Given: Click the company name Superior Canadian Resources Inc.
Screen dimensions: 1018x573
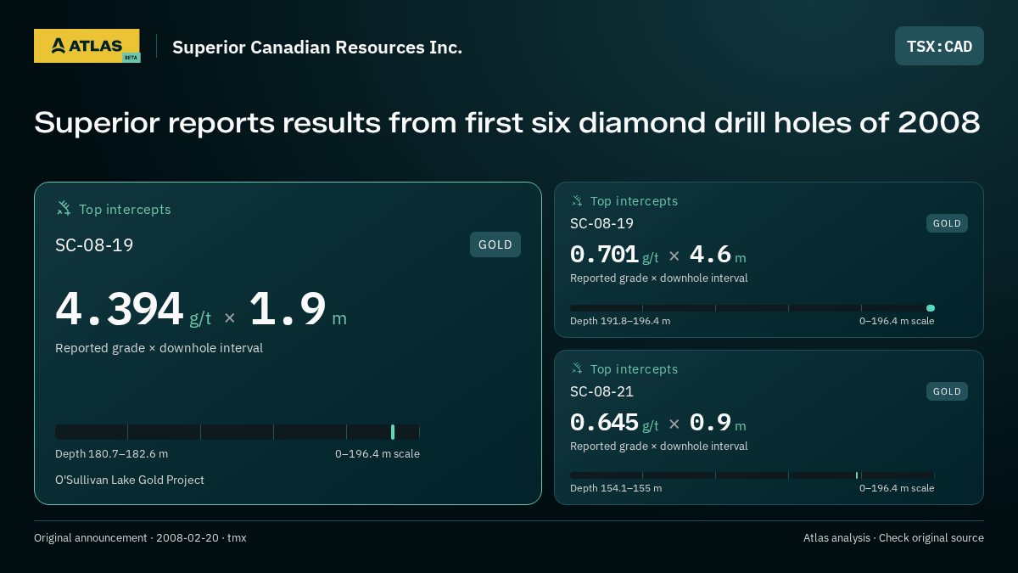Looking at the screenshot, I should coord(317,48).
